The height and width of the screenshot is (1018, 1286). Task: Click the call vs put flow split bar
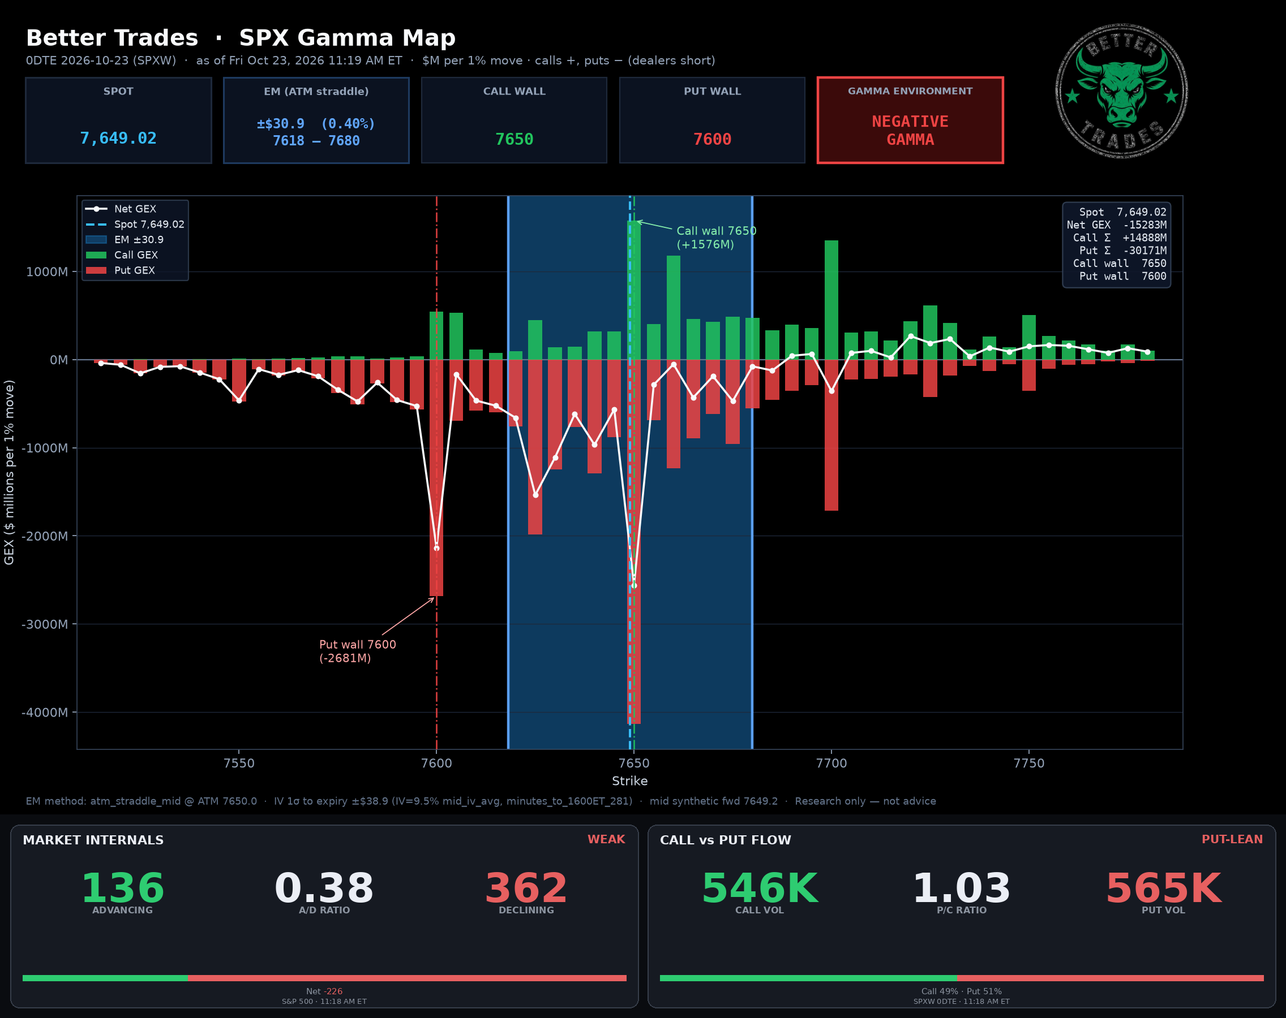click(x=962, y=978)
